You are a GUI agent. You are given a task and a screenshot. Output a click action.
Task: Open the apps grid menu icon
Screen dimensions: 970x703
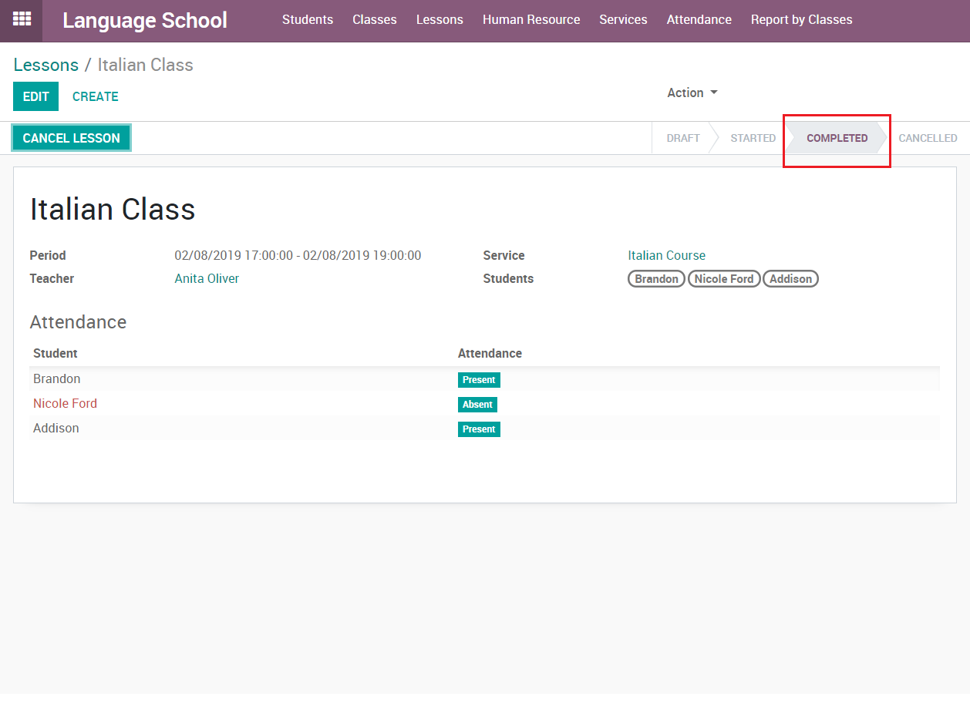click(22, 20)
